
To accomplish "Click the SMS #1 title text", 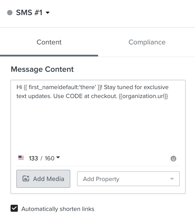I will coord(29,13).
